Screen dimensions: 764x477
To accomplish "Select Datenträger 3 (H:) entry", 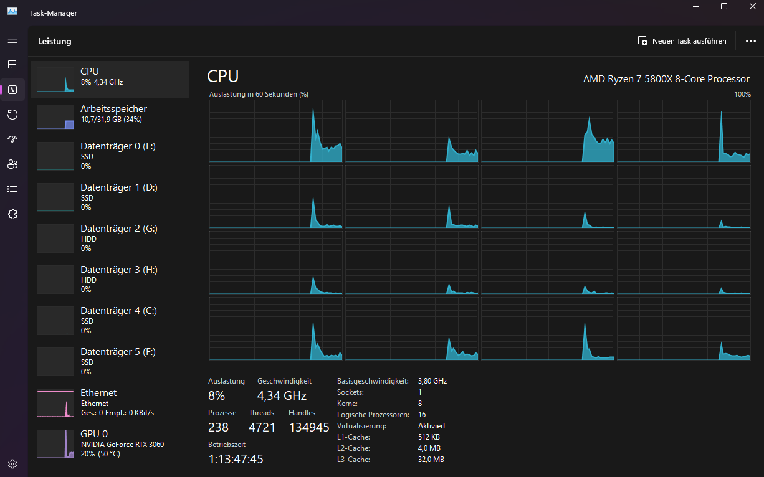I will (110, 279).
